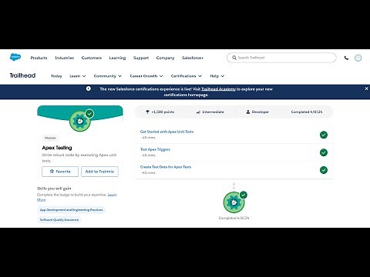Image resolution: width=370 pixels, height=277 pixels.
Task: Click the trophy points icon
Action: coord(147,112)
